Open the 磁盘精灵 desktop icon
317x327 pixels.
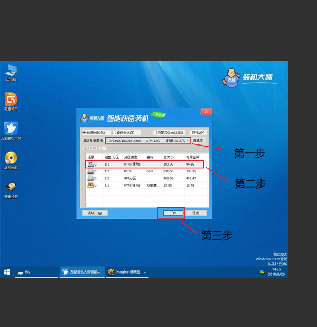coord(11,99)
